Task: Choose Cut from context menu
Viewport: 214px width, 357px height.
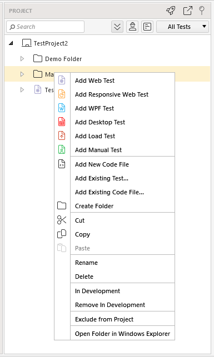Action: [122, 220]
